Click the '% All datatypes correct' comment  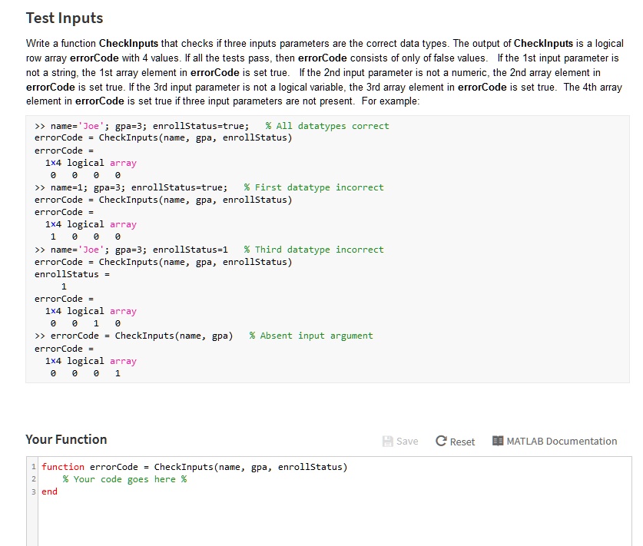(x=326, y=126)
